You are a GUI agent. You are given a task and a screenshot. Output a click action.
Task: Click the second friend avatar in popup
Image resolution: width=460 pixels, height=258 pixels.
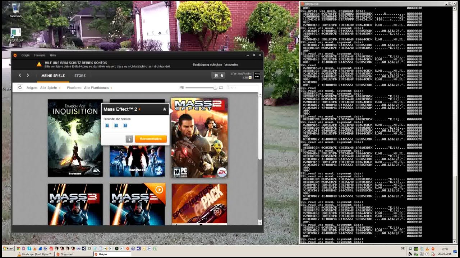click(116, 125)
